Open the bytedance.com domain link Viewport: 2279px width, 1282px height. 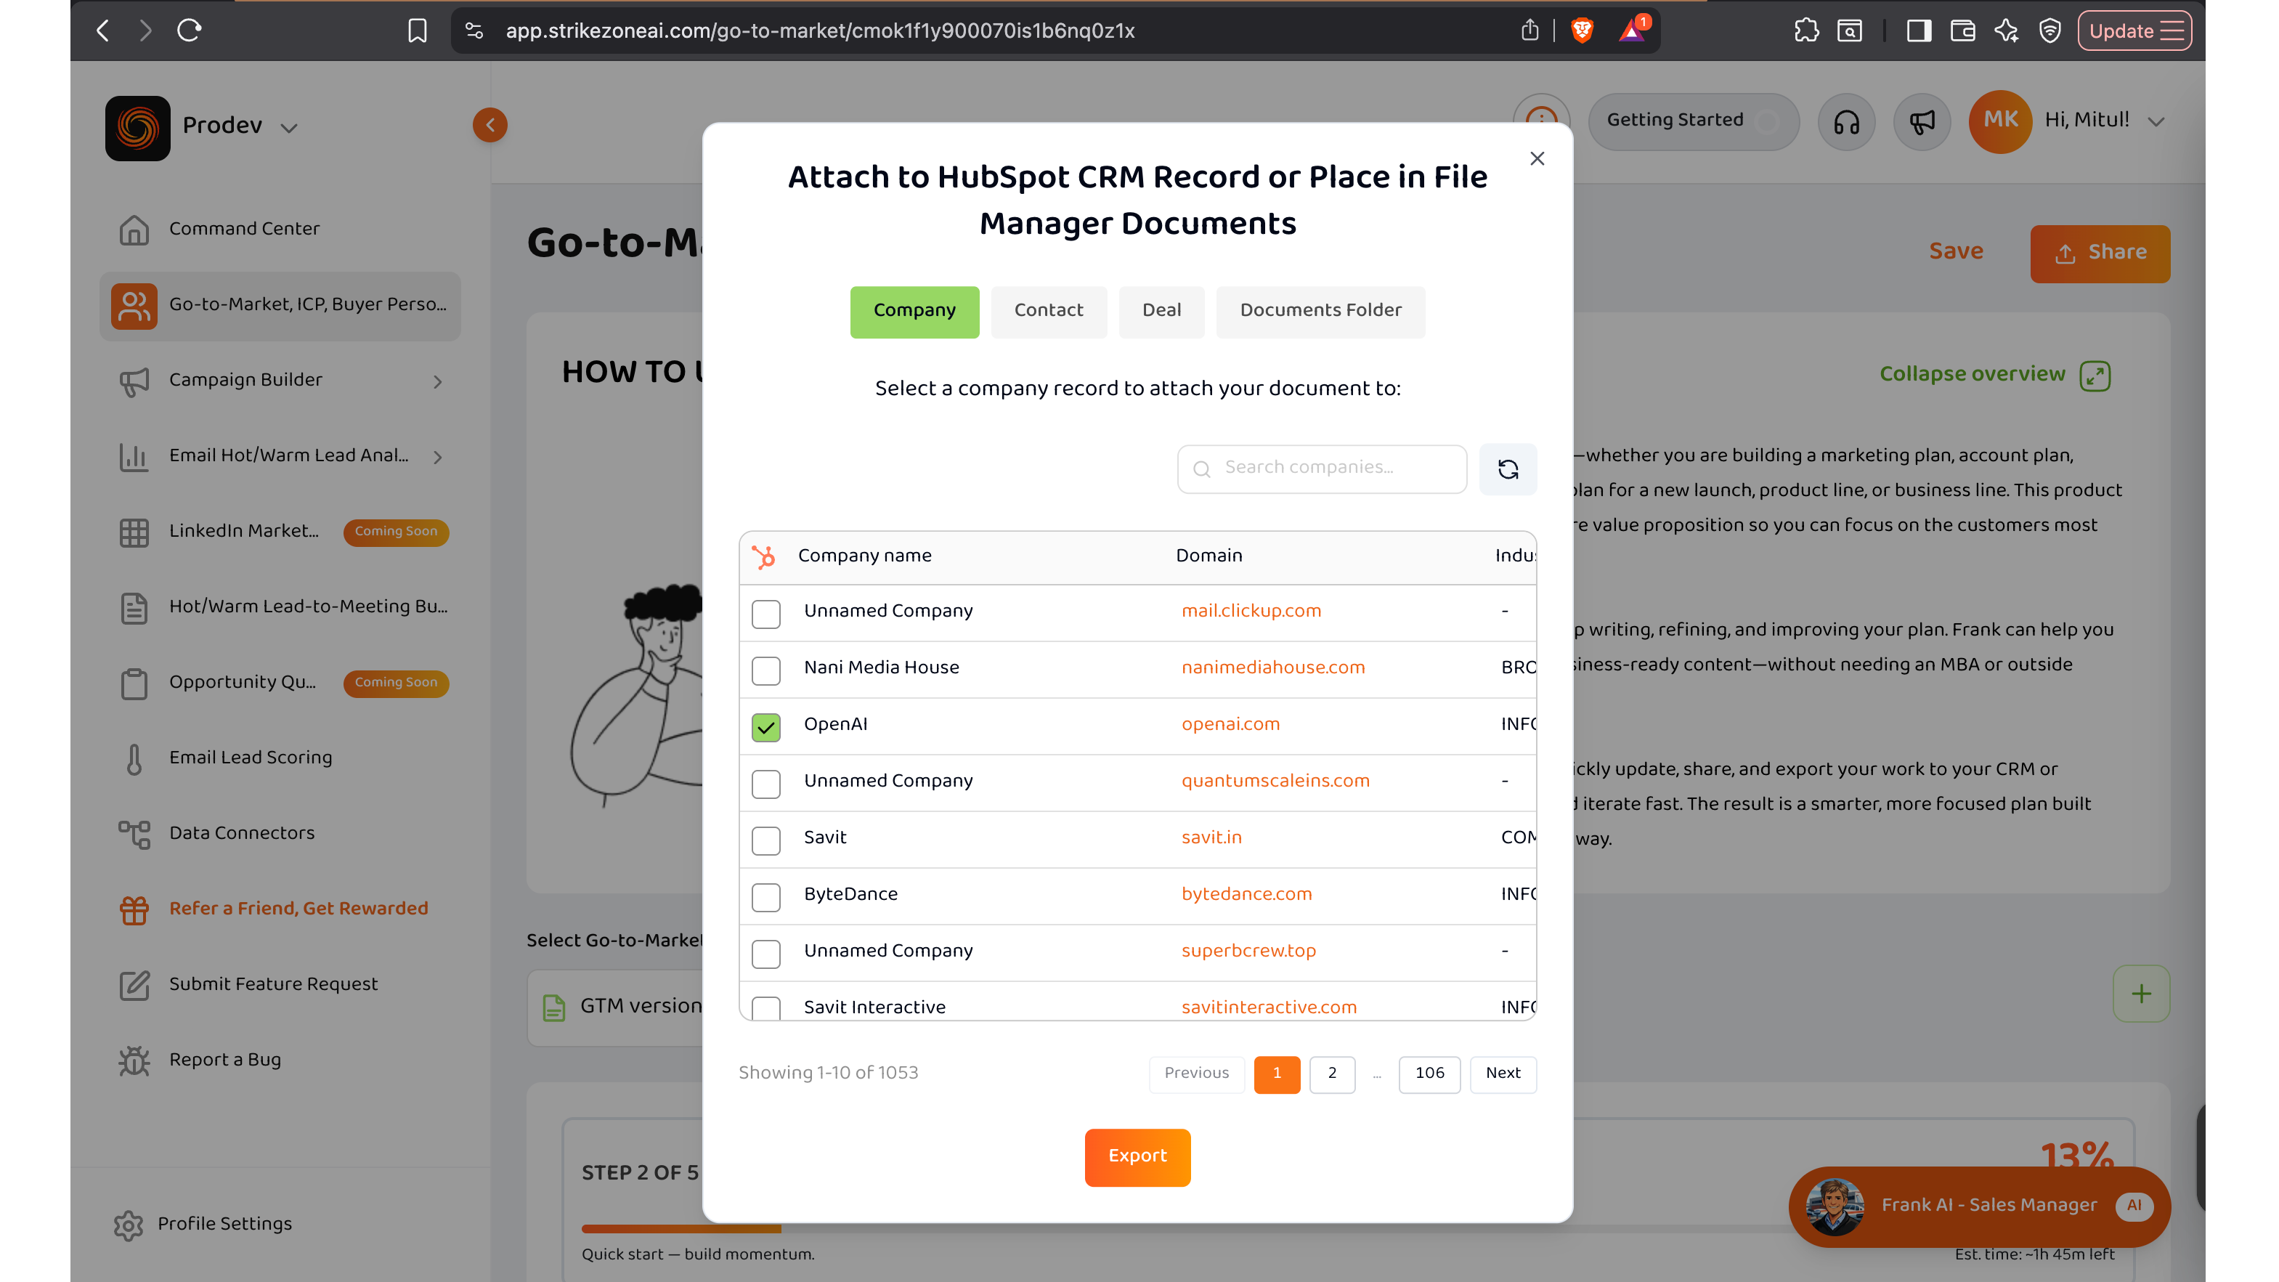(x=1246, y=894)
